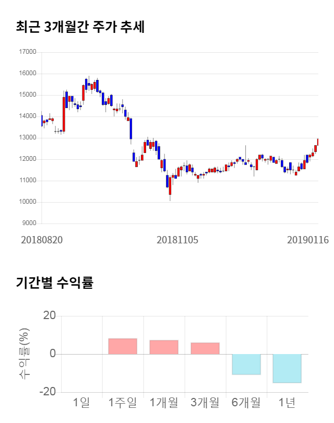This screenshot has width=334, height=423.
Task: Select the 3개월 pink return bar
Action: coord(205,348)
